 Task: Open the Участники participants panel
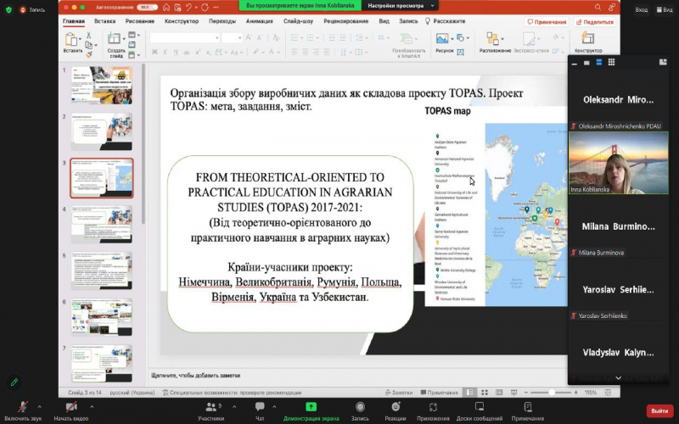(x=210, y=407)
